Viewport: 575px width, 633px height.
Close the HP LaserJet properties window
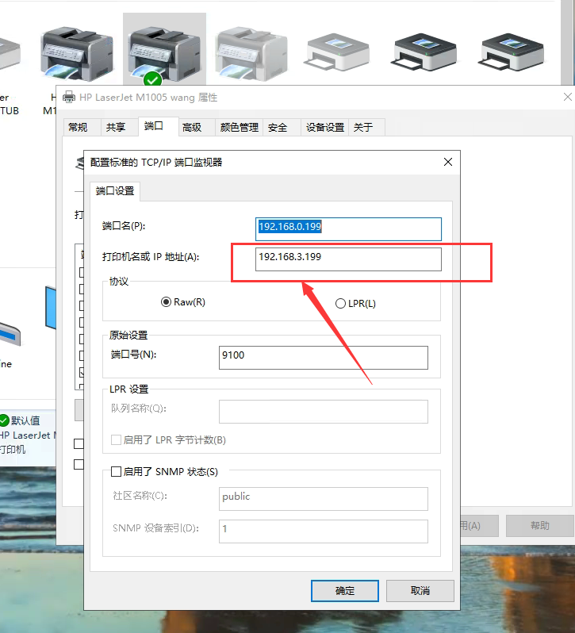coord(568,97)
